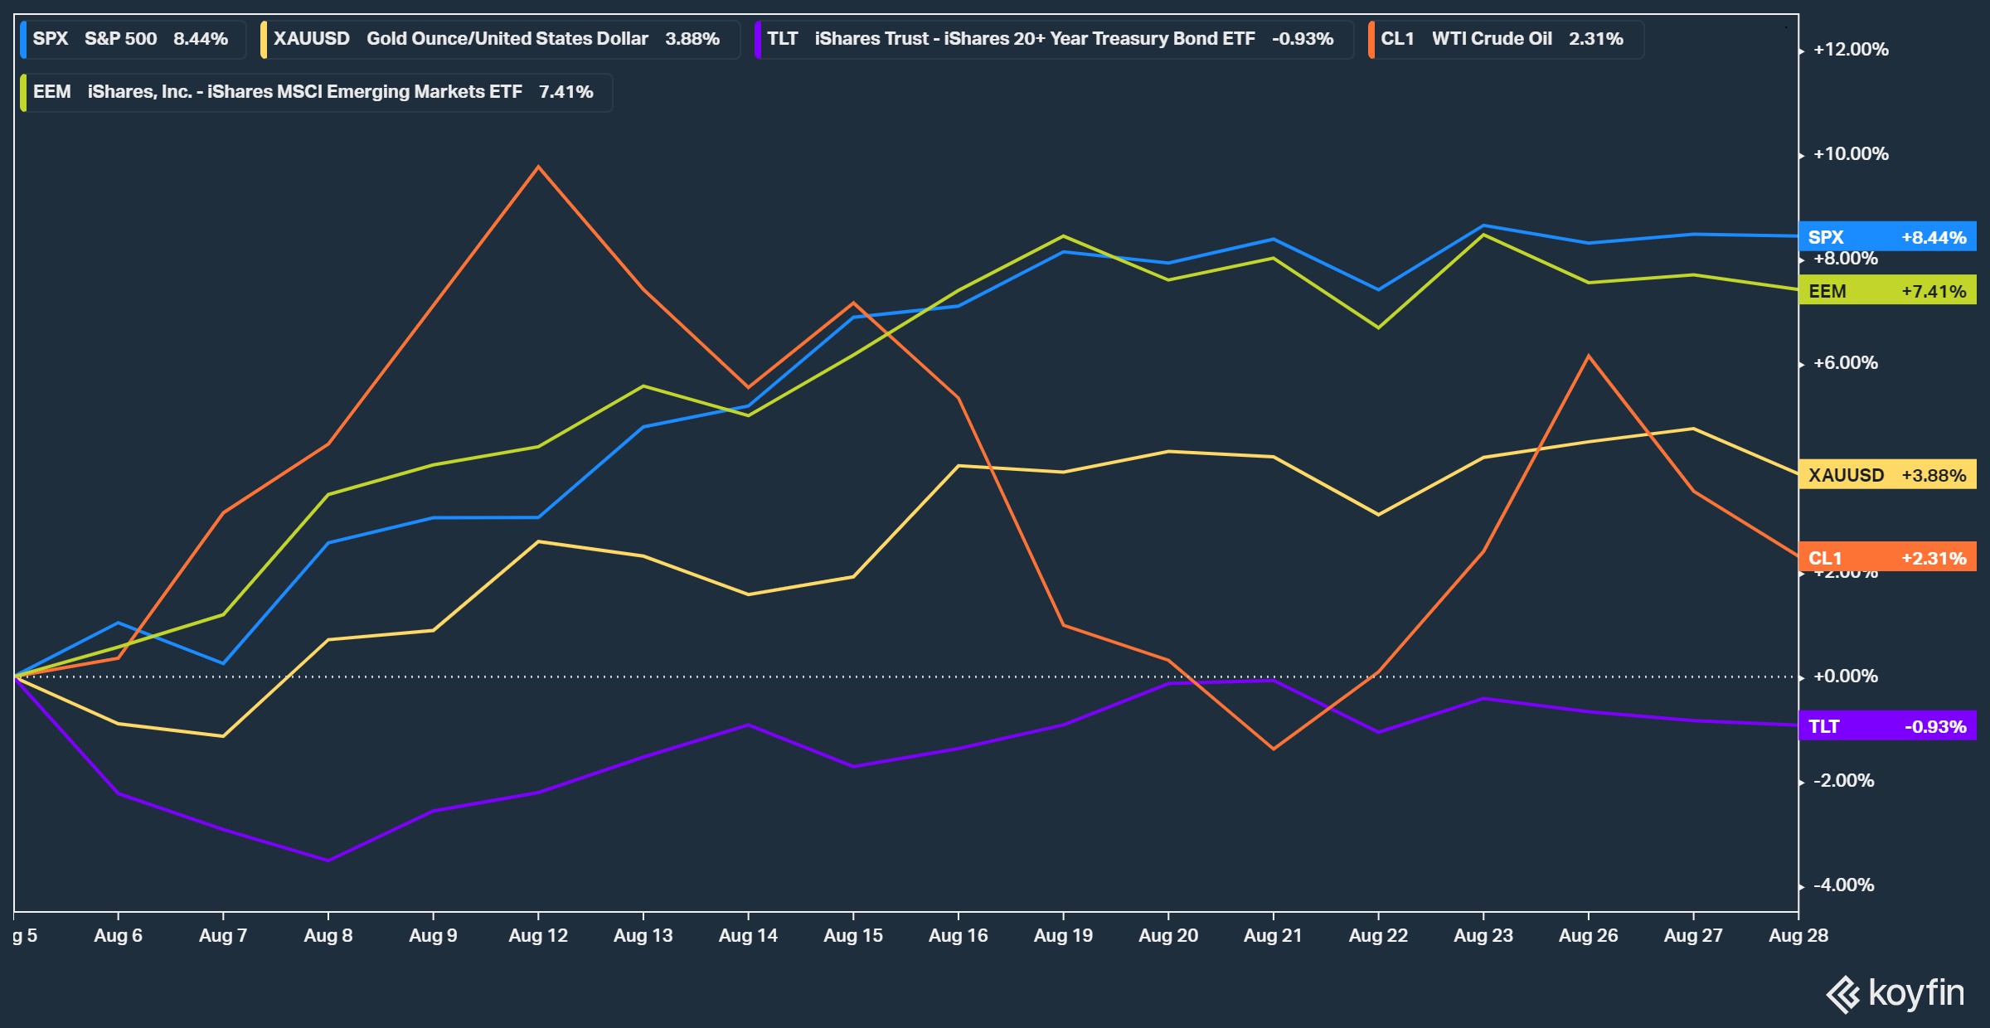Click the Aug 28 date label
This screenshot has width=1990, height=1028.
point(1798,935)
